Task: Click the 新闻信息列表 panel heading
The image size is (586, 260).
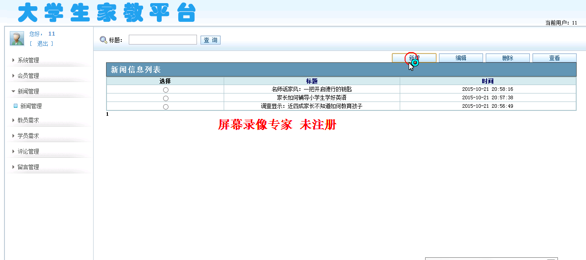Action: click(136, 69)
